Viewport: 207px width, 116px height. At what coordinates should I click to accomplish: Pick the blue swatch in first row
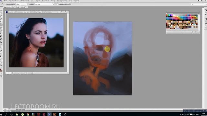170,15
